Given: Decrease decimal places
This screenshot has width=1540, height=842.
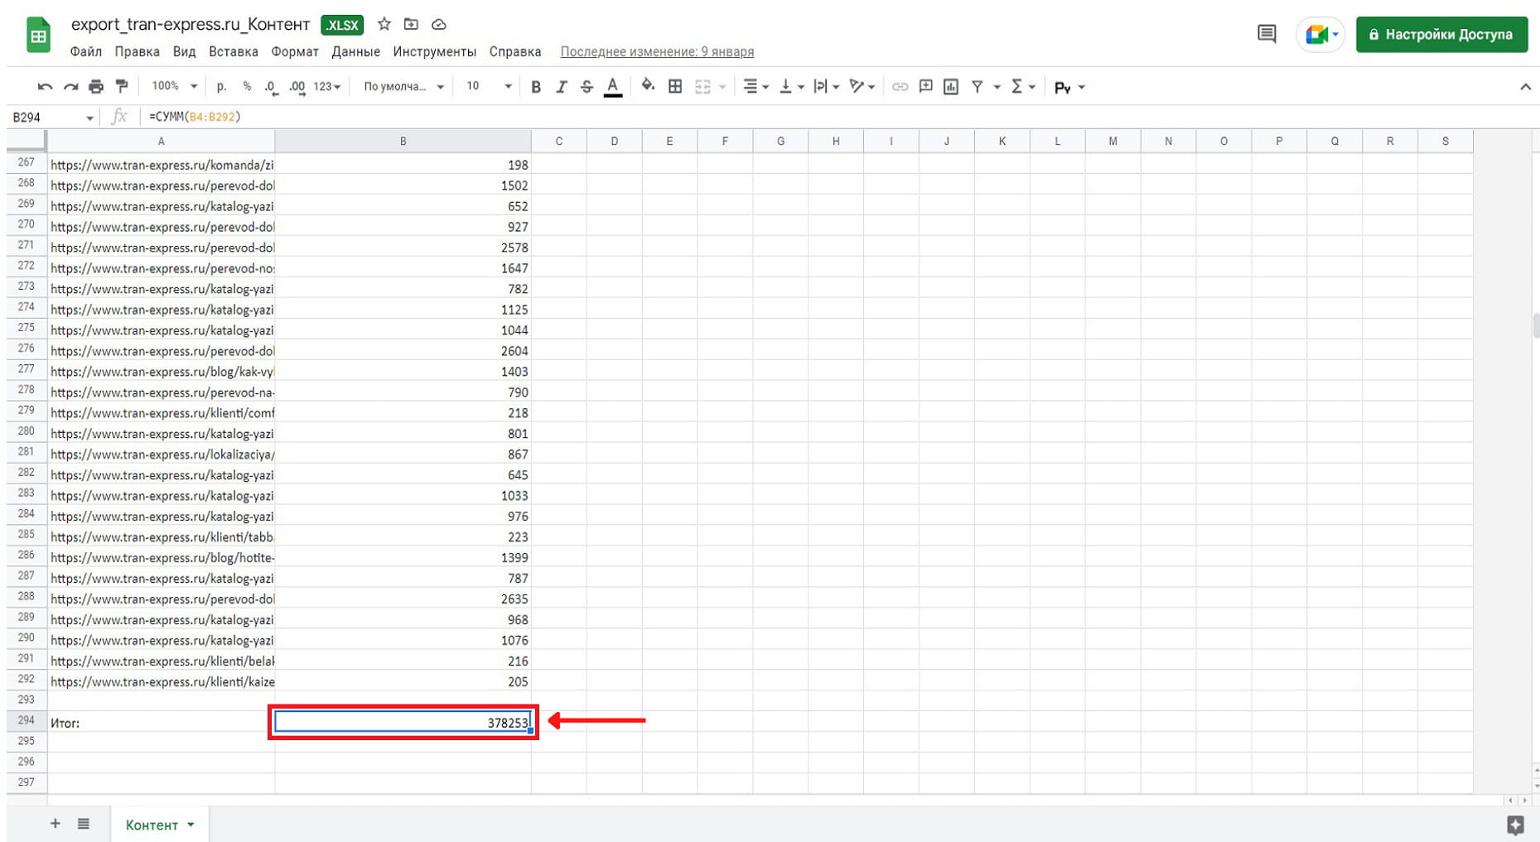Looking at the screenshot, I should [271, 87].
